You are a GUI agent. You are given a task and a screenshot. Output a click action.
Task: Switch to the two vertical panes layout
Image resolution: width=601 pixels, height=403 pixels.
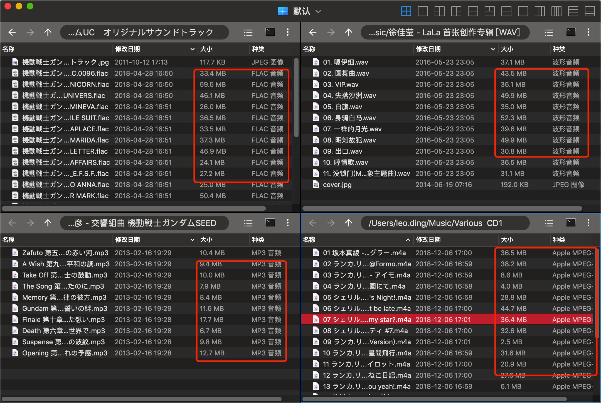coord(423,11)
